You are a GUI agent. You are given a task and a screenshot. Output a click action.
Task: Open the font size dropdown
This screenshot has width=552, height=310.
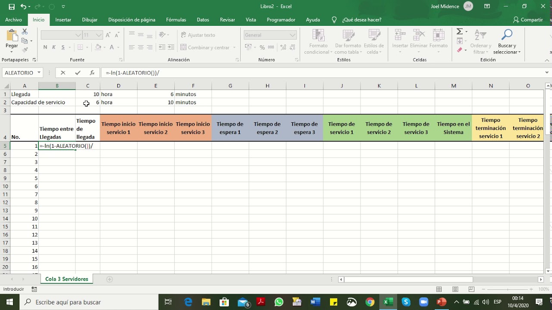[99, 35]
